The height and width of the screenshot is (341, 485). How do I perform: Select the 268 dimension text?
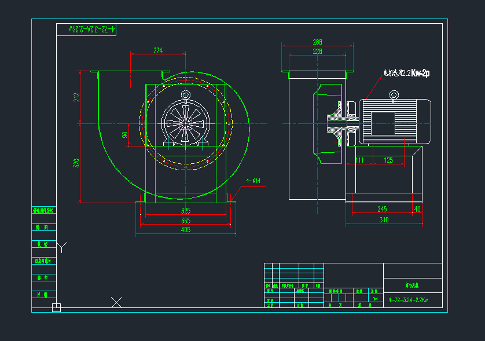(317, 42)
